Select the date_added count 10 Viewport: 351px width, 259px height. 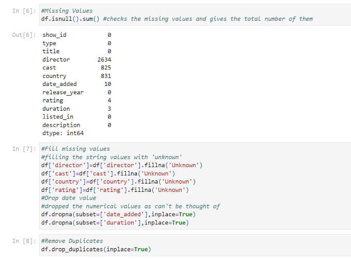coord(108,84)
